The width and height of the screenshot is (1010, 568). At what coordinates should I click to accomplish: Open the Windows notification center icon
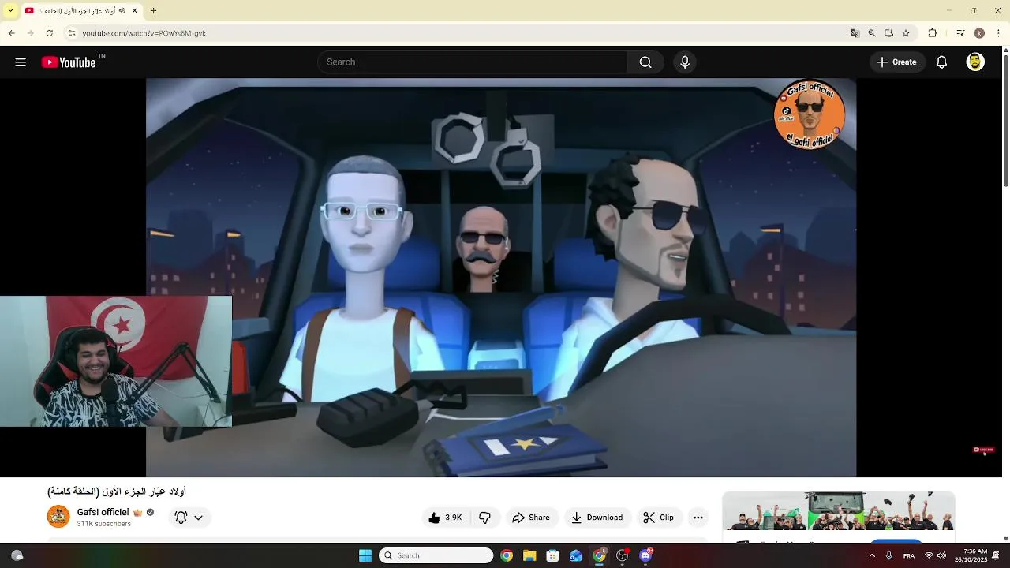[x=996, y=555]
